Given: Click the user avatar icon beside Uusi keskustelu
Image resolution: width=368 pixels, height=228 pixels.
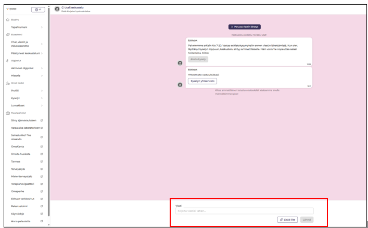Looking at the screenshot, I should tap(57, 9).
